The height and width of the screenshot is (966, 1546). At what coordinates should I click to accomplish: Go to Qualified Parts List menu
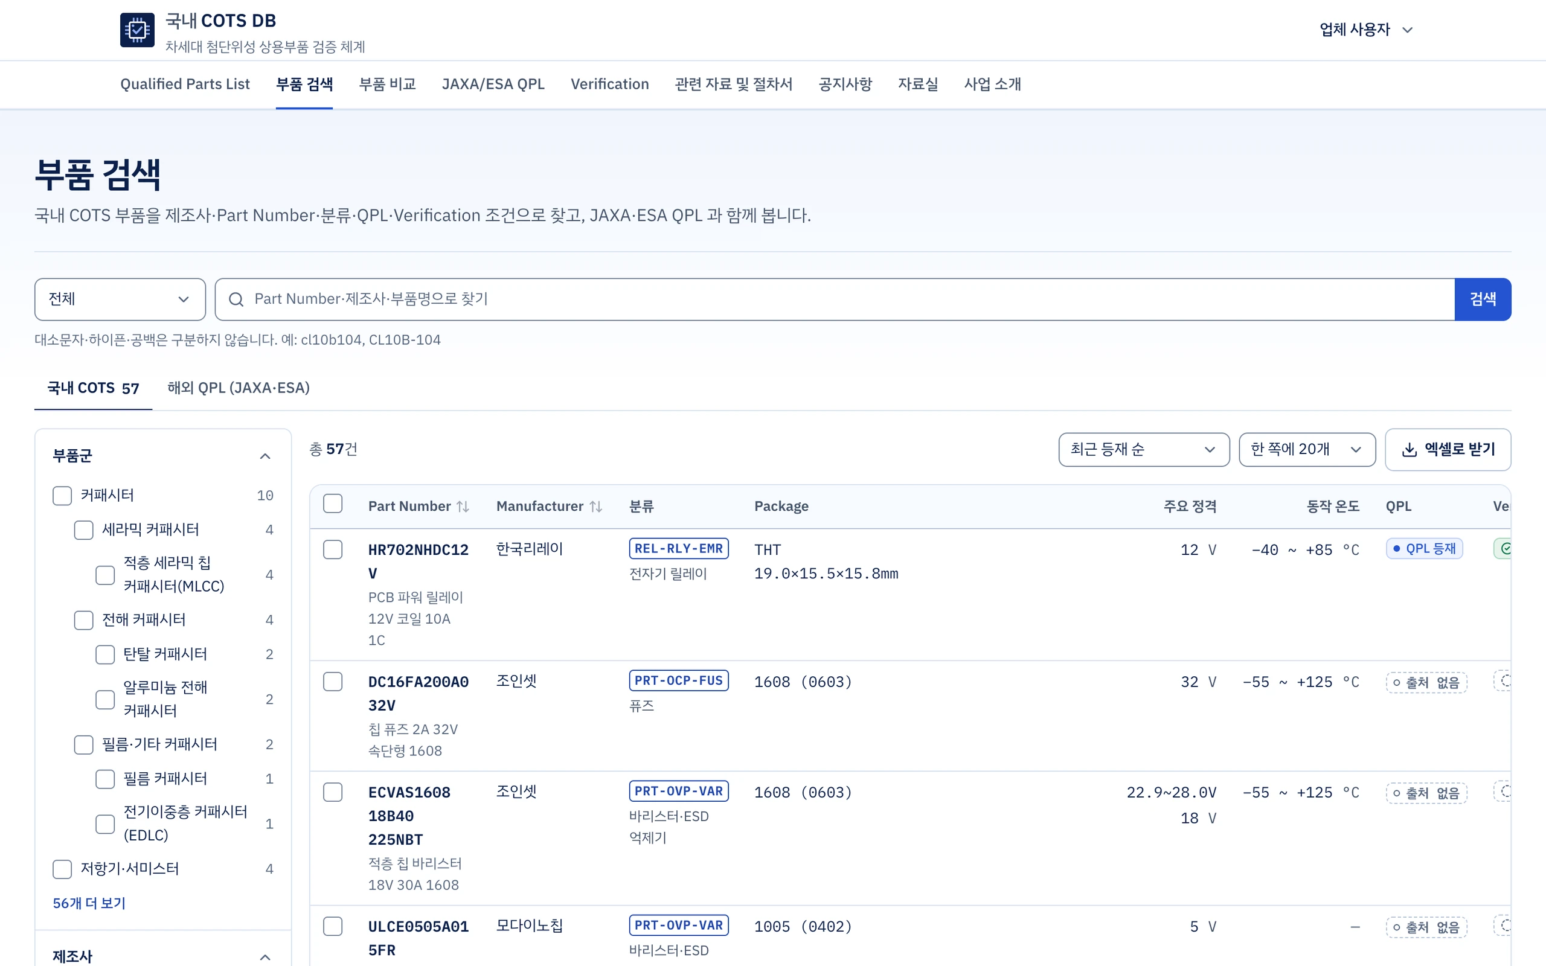point(185,85)
